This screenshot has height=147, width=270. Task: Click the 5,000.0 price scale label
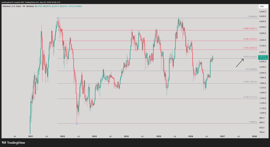coord(263,17)
